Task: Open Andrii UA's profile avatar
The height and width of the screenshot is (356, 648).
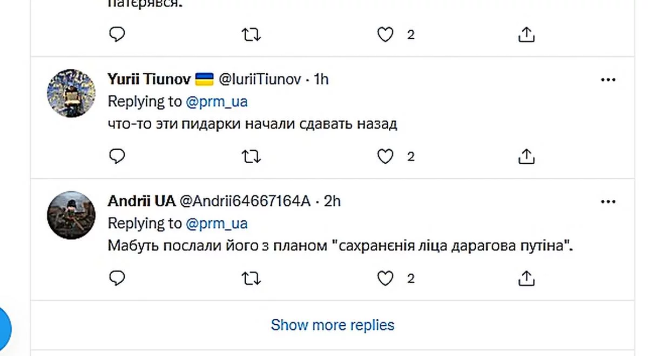Action: pyautogui.click(x=71, y=214)
